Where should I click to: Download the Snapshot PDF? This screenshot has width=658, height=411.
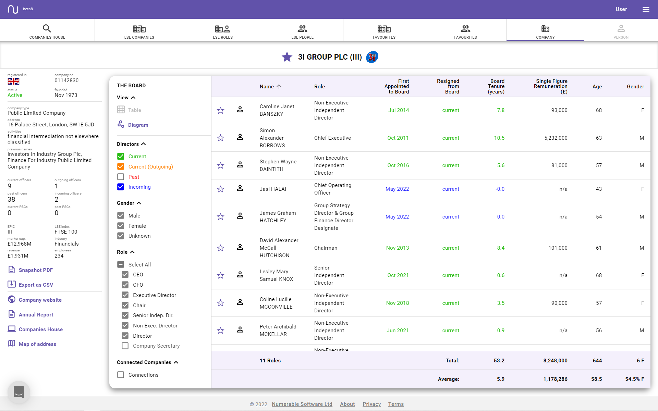(x=31, y=270)
